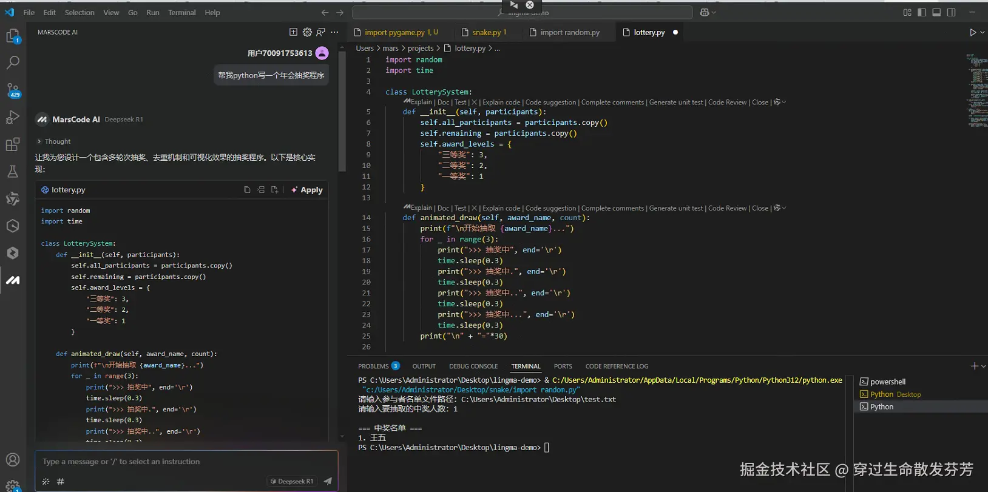This screenshot has height=492, width=988.
Task: Open the Search view in activity bar
Action: tap(13, 62)
